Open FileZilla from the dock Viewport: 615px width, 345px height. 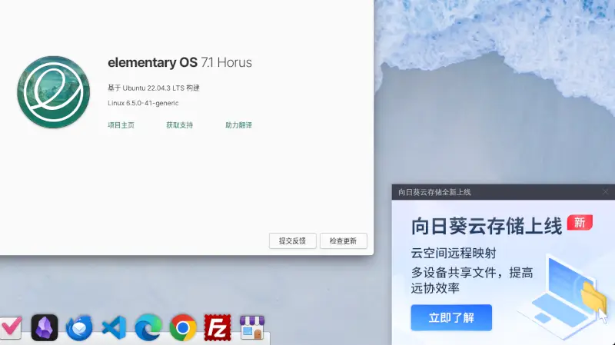click(218, 327)
